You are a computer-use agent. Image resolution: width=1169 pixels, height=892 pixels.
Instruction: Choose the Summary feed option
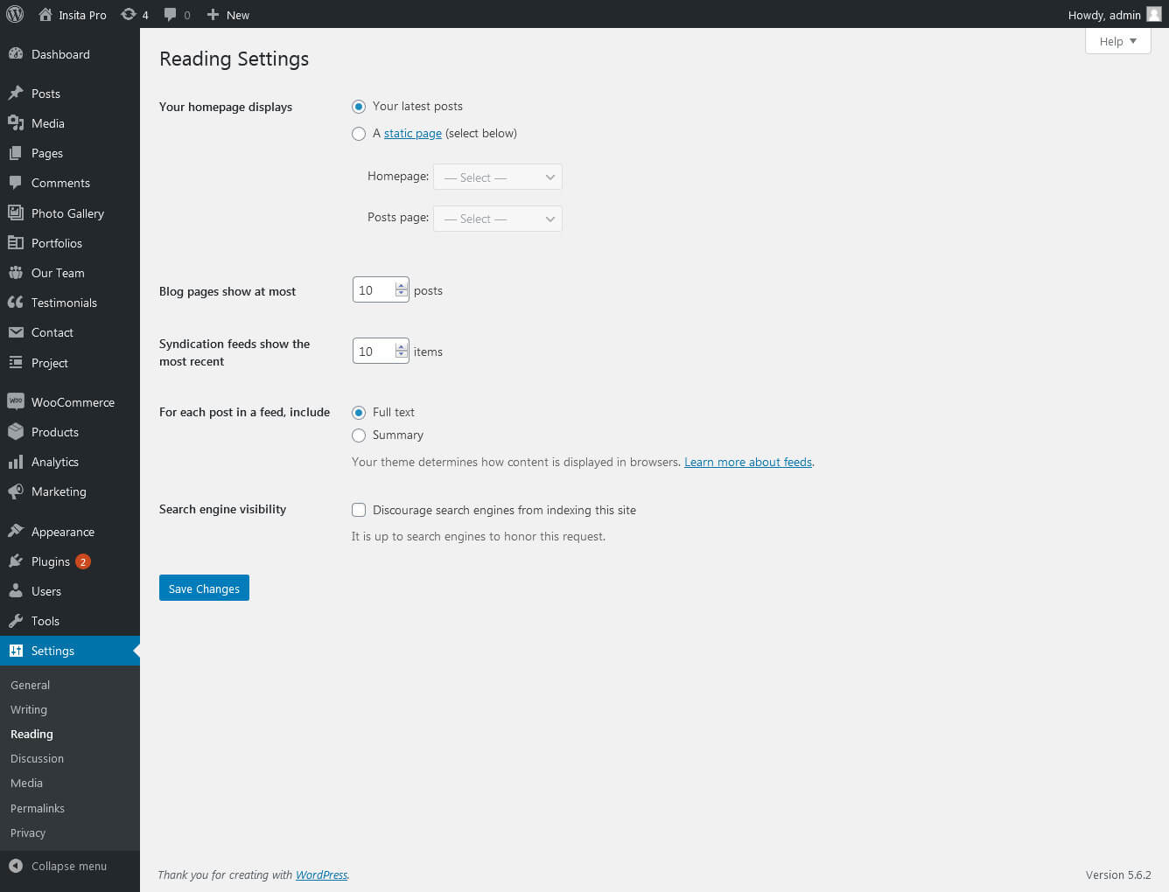359,436
